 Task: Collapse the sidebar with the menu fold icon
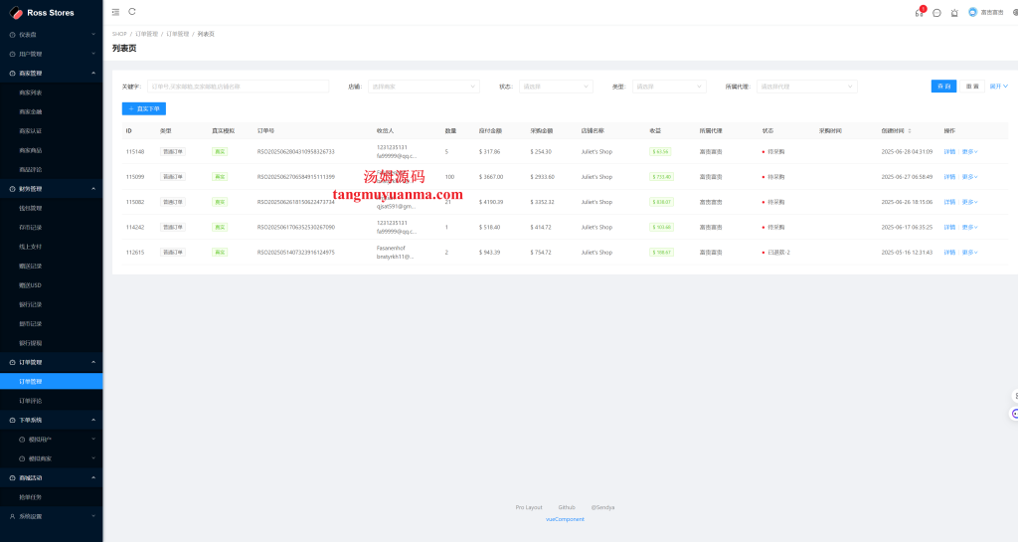click(116, 12)
